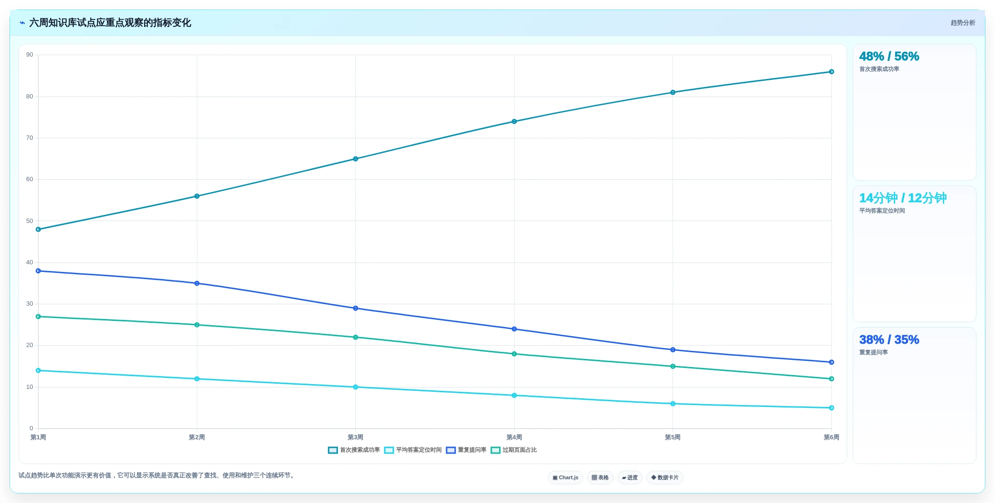Click the 第5周 point on 平均答案定位时间 line
The width and height of the screenshot is (995, 503).
[673, 404]
